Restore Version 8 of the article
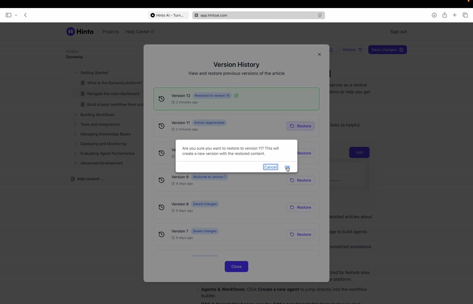The image size is (473, 304). click(300, 207)
